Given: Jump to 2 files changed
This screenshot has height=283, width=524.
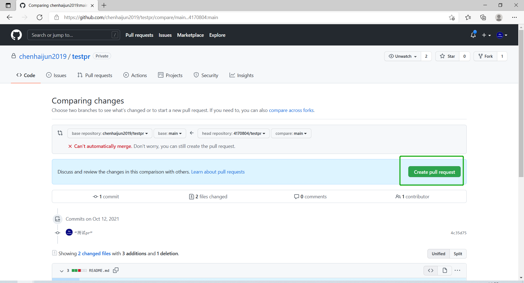Looking at the screenshot, I should 208,197.
